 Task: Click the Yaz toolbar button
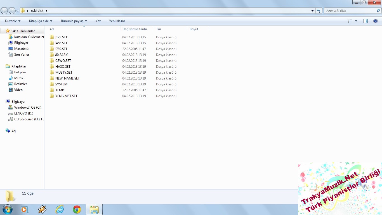point(98,21)
